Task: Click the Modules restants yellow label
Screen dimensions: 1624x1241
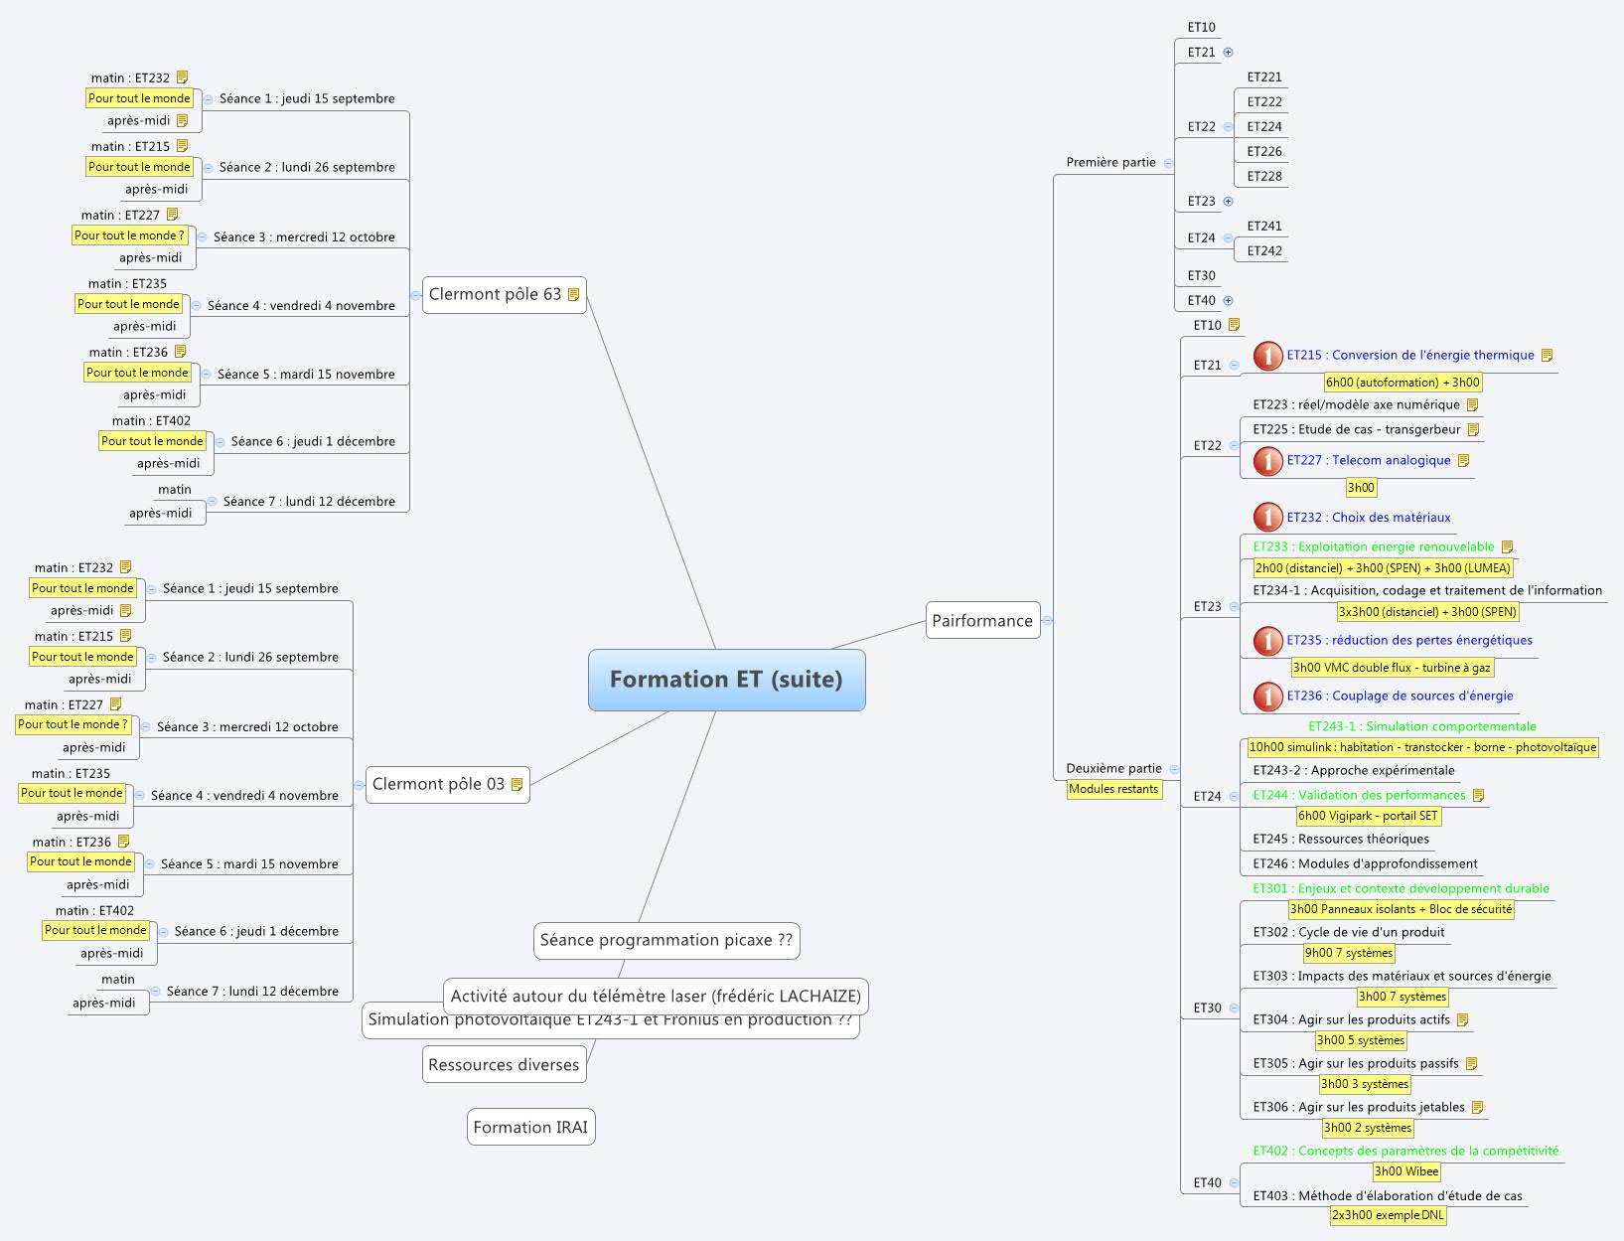Action: point(1113,790)
